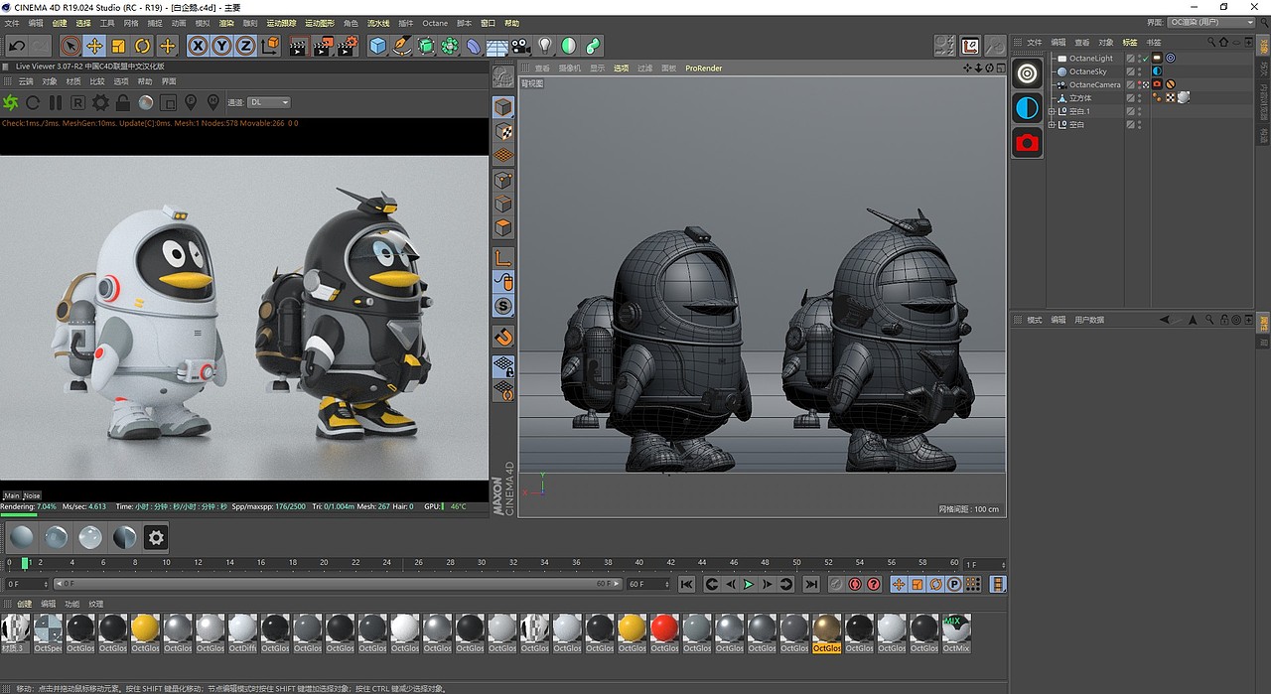This screenshot has width=1271, height=694.
Task: Open the 渲染 menu
Action: pyautogui.click(x=226, y=22)
